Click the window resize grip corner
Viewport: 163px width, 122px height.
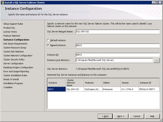(161, 120)
